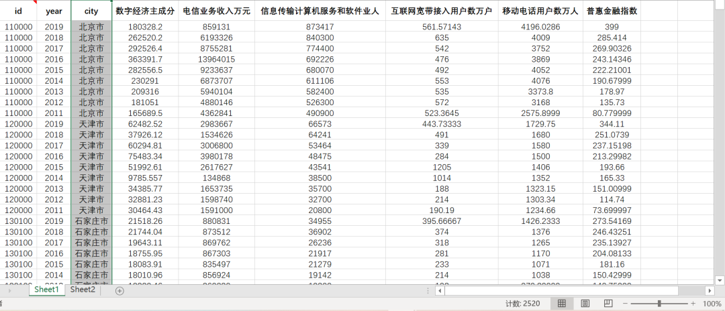This screenshot has height=311, width=725.
Task: Select cell with value 6193326
Action: pos(217,38)
